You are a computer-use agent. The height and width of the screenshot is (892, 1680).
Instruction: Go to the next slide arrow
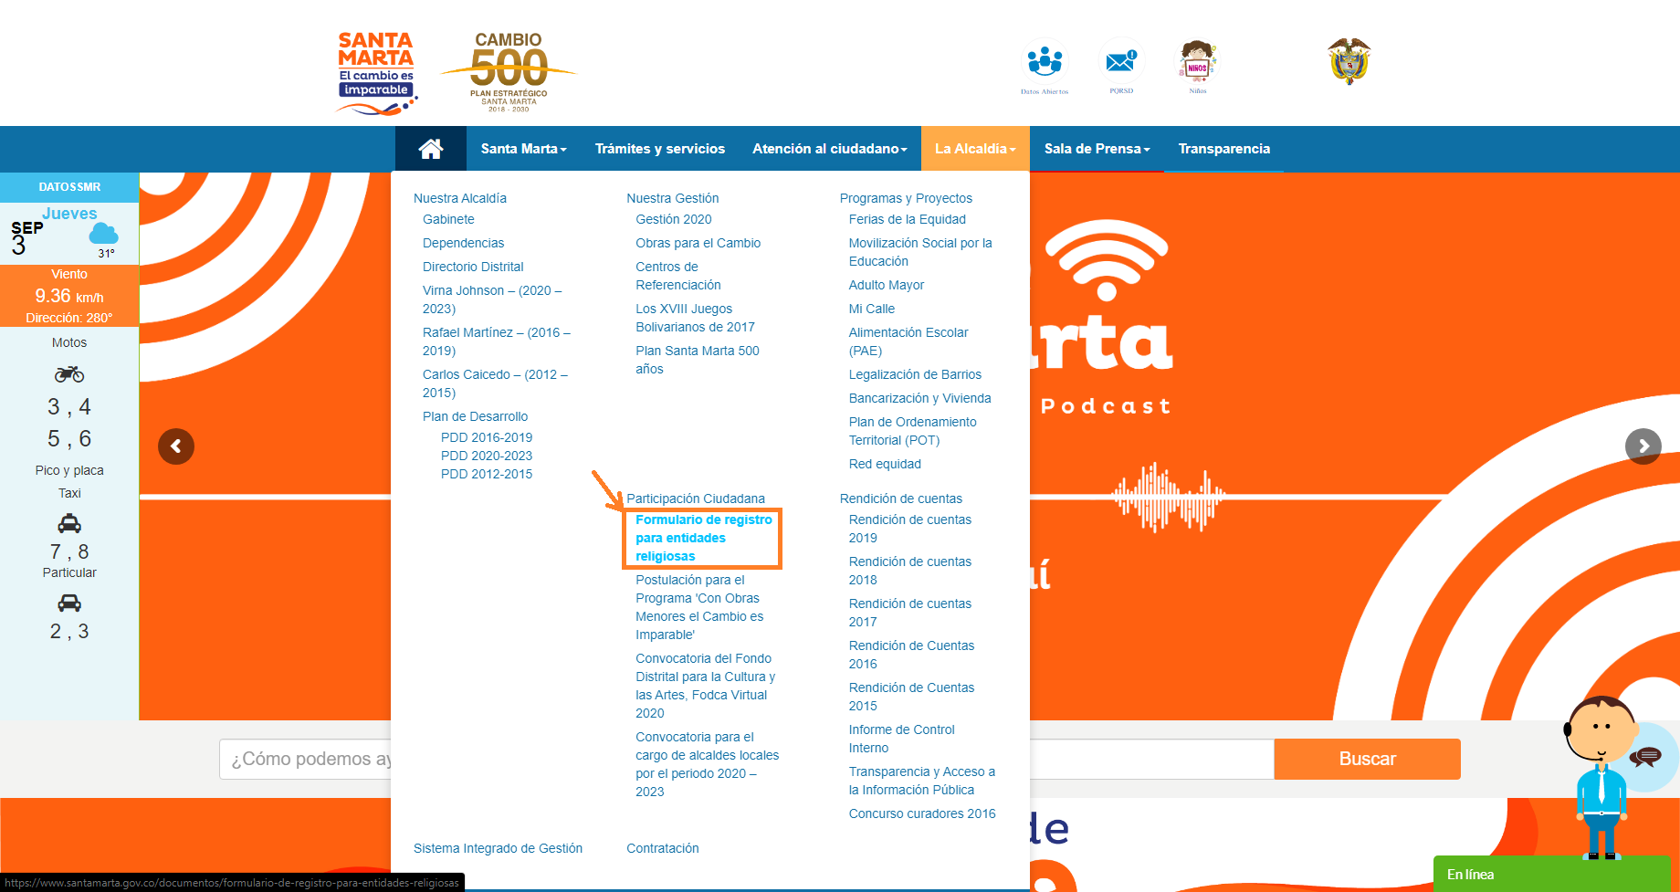point(1643,446)
